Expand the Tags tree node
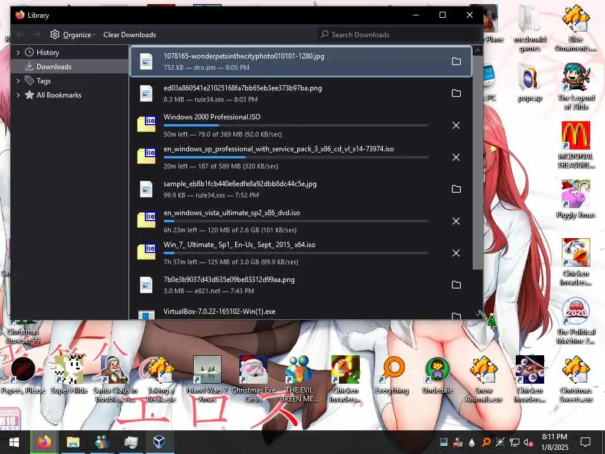This screenshot has height=454, width=605. coord(18,81)
